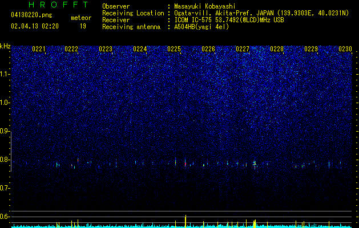
Task: Click the 0.6 frequency axis label
Action: [5, 217]
